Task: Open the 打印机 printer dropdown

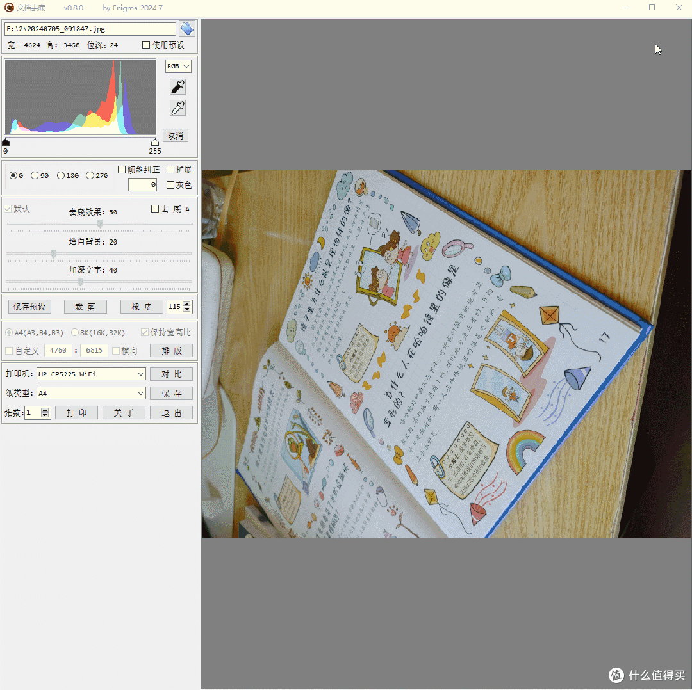Action: (92, 374)
